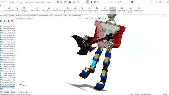Open the Tools menu

click(26, 2)
